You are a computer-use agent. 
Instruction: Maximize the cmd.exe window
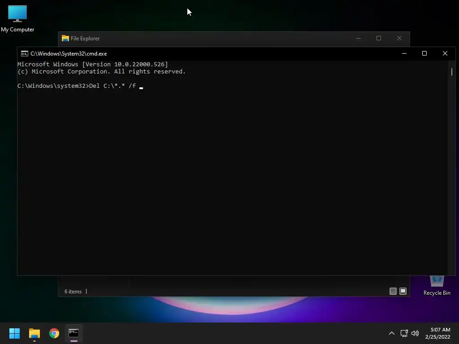pyautogui.click(x=424, y=54)
